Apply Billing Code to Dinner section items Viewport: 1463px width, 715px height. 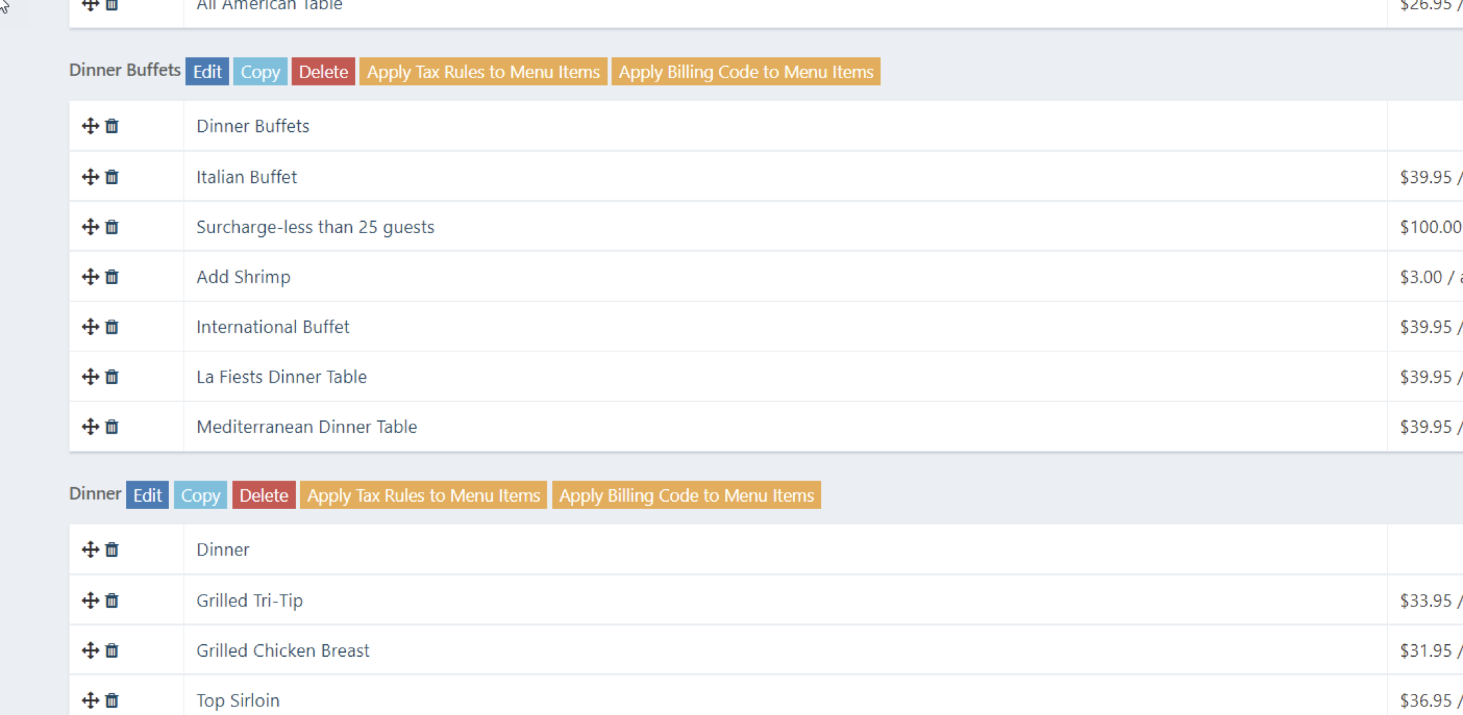click(x=686, y=495)
